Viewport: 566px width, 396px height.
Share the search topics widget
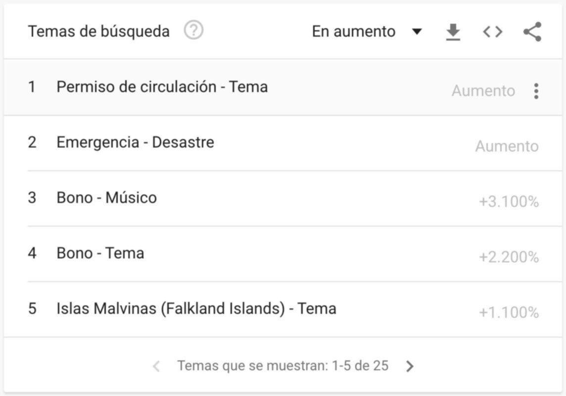point(532,32)
